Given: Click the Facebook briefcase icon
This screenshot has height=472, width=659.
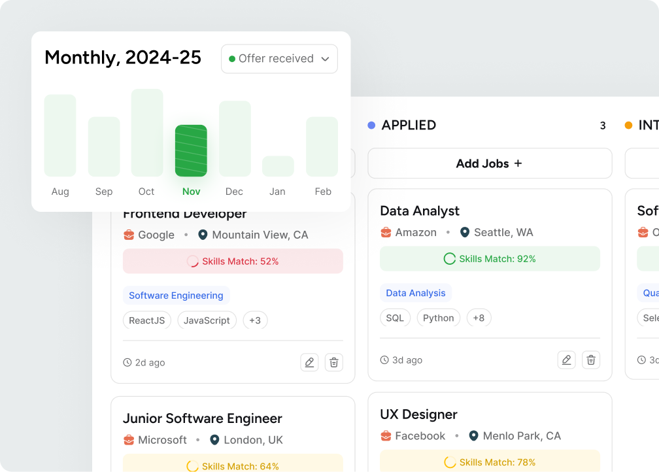Looking at the screenshot, I should tap(386, 435).
